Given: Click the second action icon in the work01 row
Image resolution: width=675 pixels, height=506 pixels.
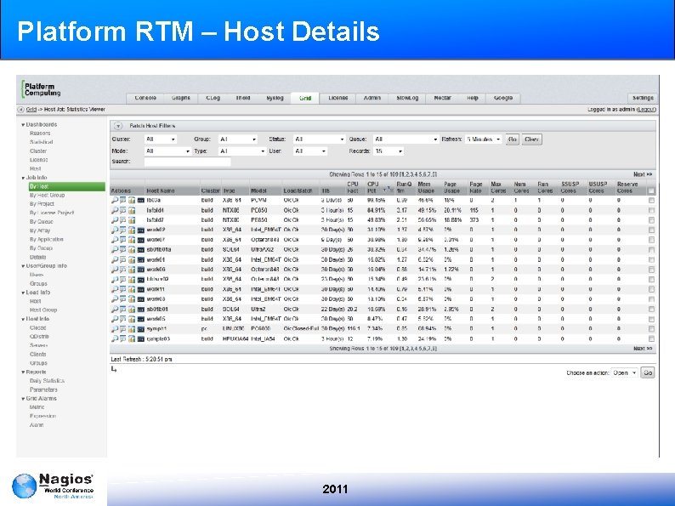Looking at the screenshot, I should (123, 259).
